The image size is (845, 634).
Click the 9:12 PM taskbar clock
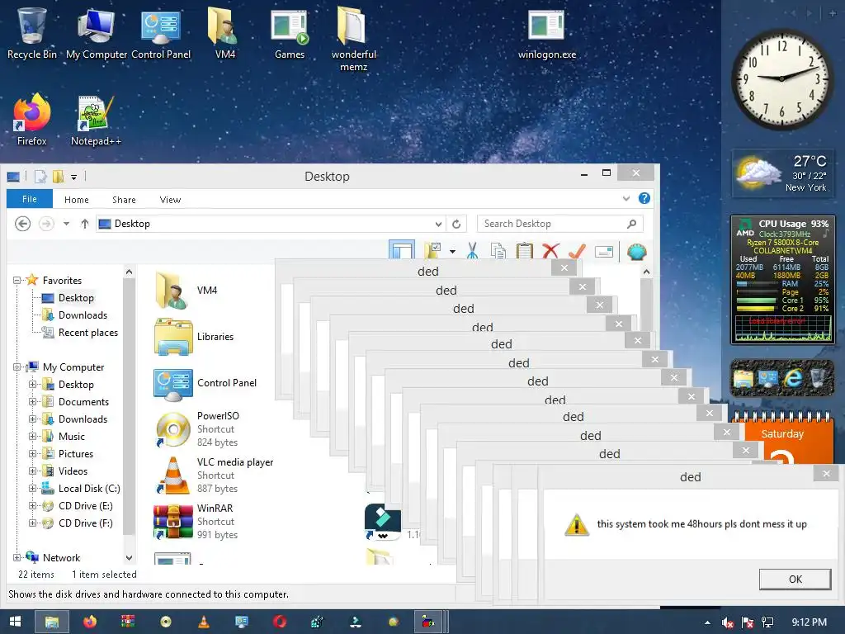(809, 622)
